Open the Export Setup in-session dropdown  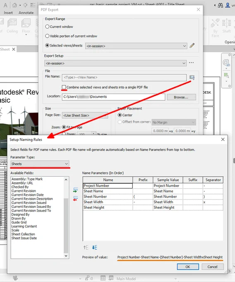pos(115,63)
